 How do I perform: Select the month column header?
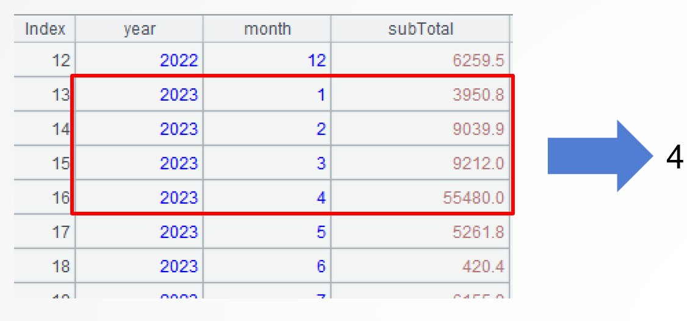(x=267, y=29)
